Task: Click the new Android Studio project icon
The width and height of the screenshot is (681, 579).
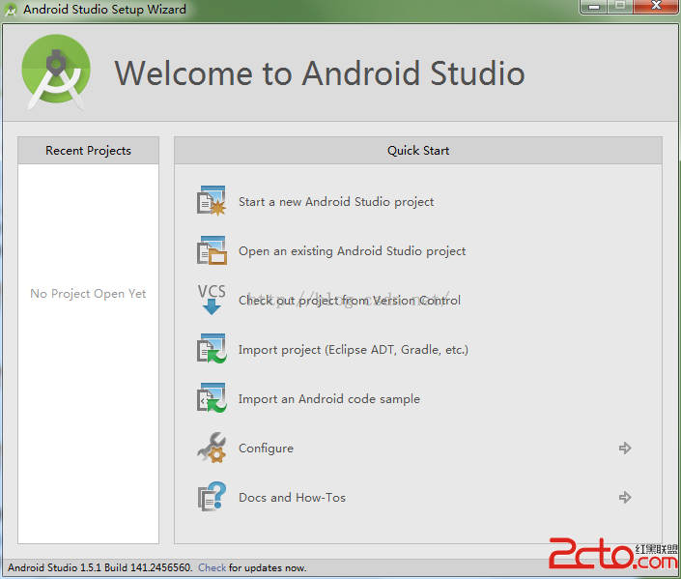Action: point(212,201)
